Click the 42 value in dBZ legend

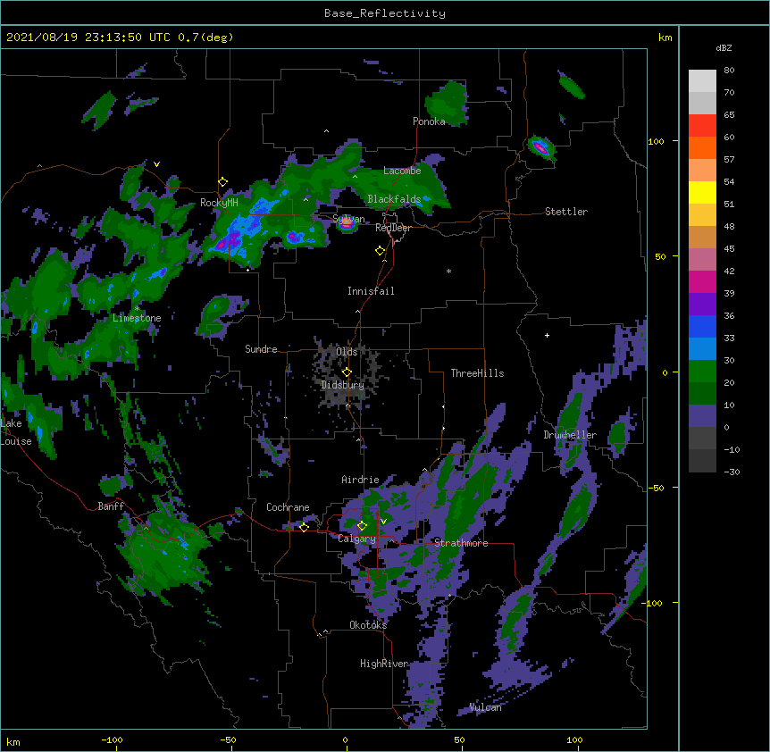(x=729, y=271)
